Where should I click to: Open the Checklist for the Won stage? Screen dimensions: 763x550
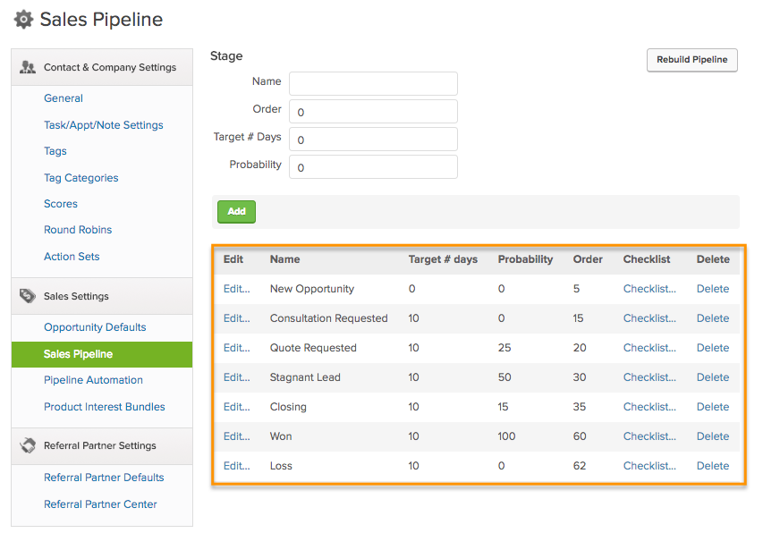[647, 436]
